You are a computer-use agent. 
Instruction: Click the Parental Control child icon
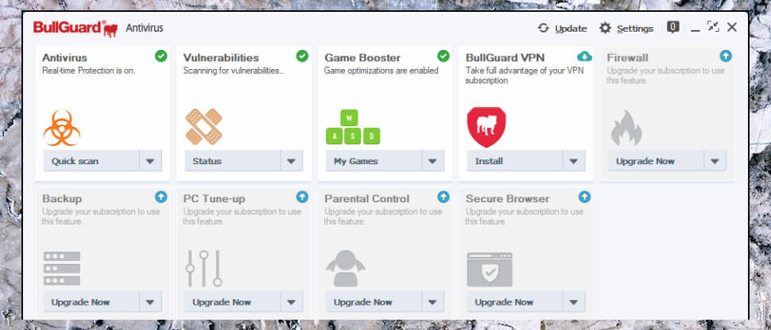coord(346,269)
